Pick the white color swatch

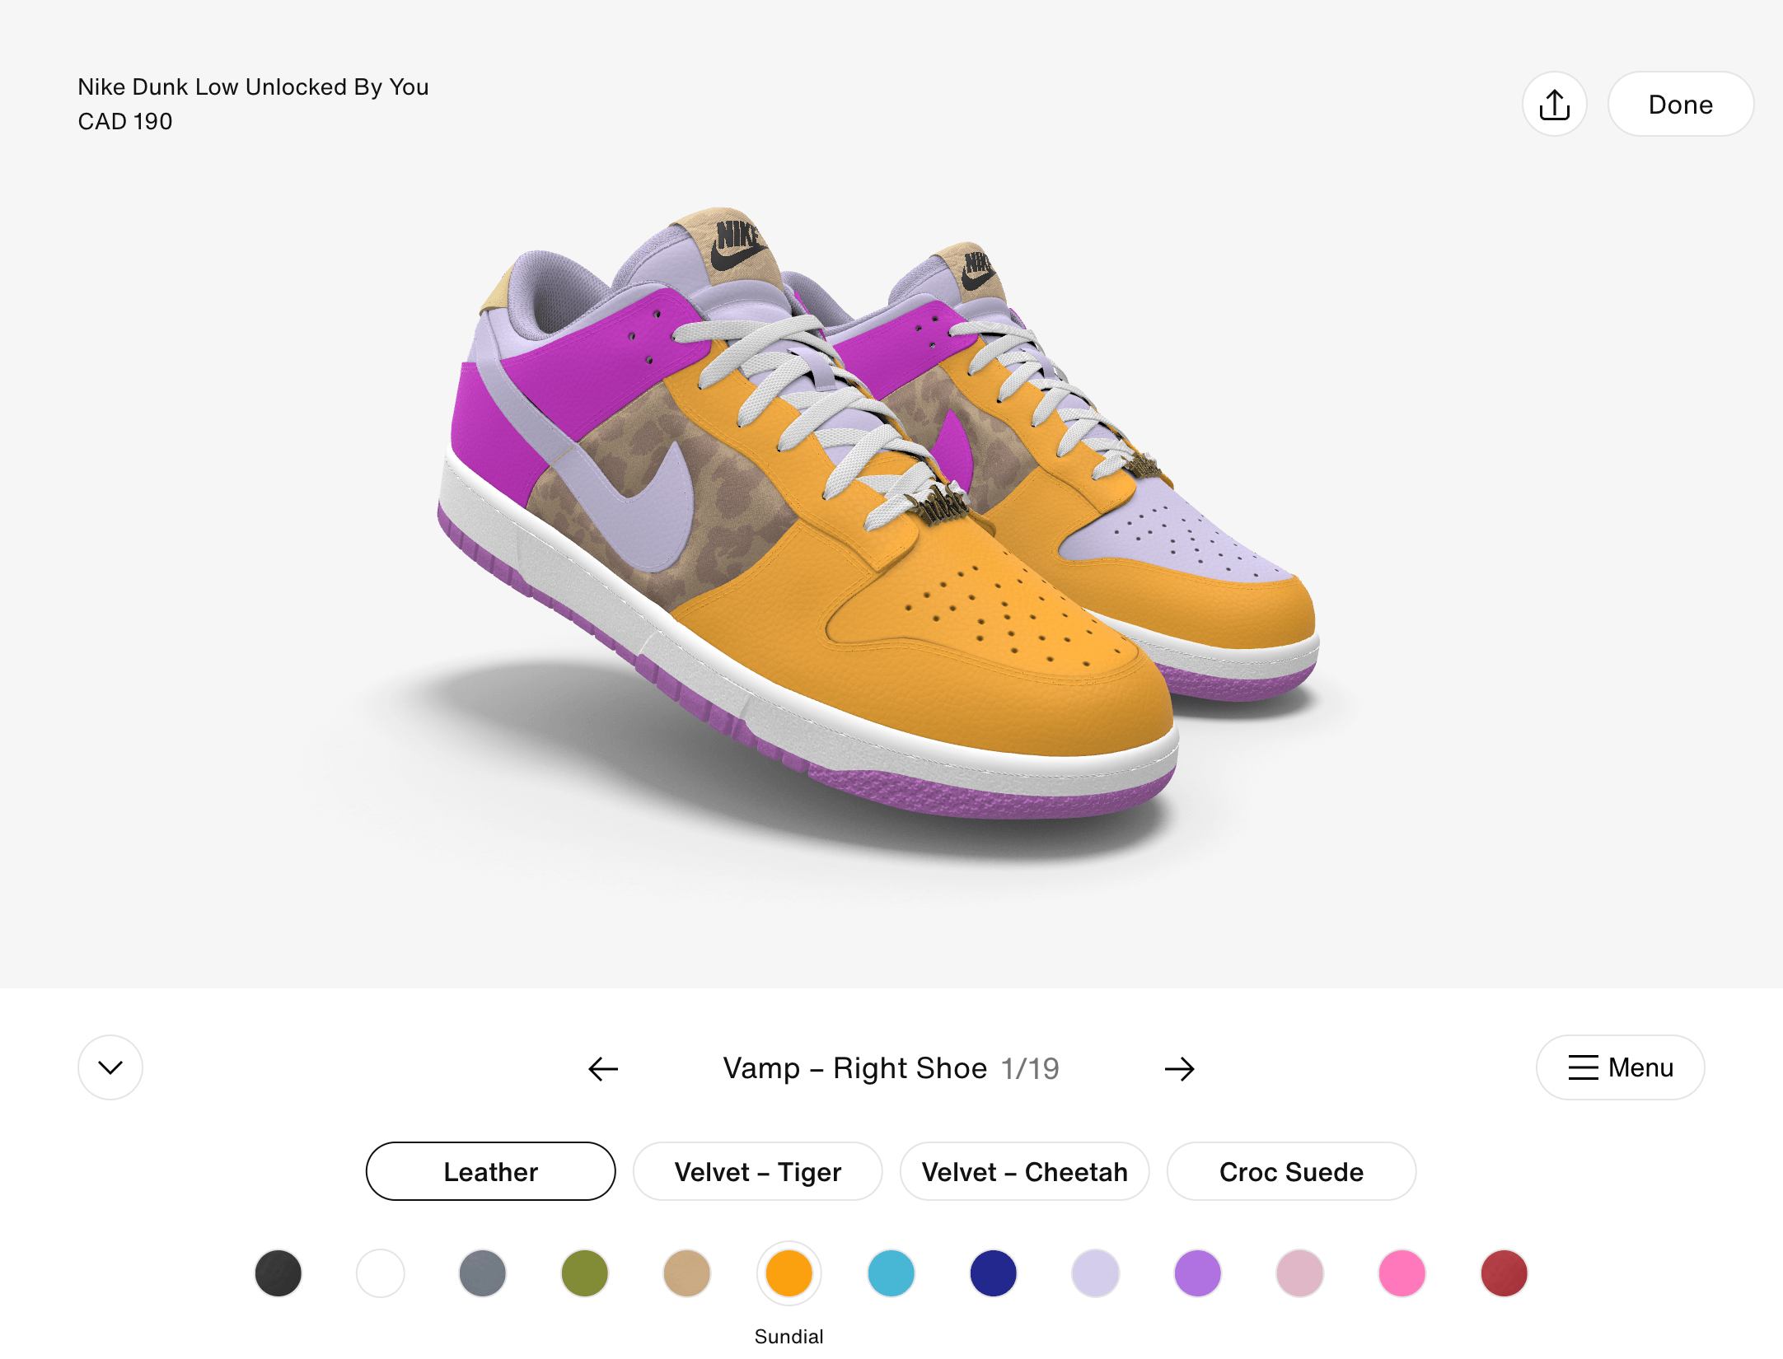[x=381, y=1273]
